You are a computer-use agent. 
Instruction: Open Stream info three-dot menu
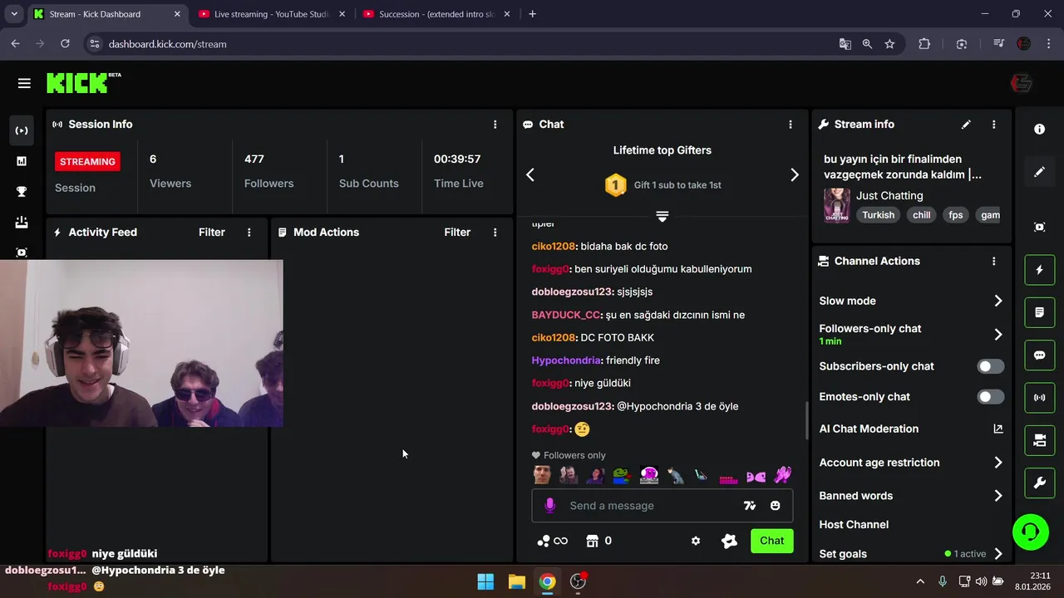pyautogui.click(x=993, y=125)
